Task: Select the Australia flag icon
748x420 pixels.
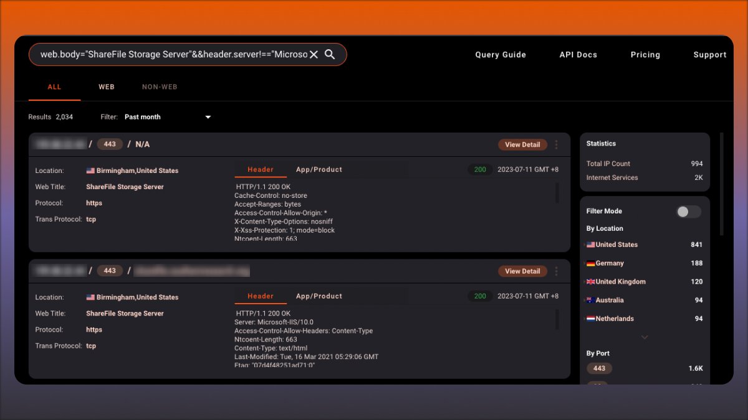Action: tap(590, 301)
